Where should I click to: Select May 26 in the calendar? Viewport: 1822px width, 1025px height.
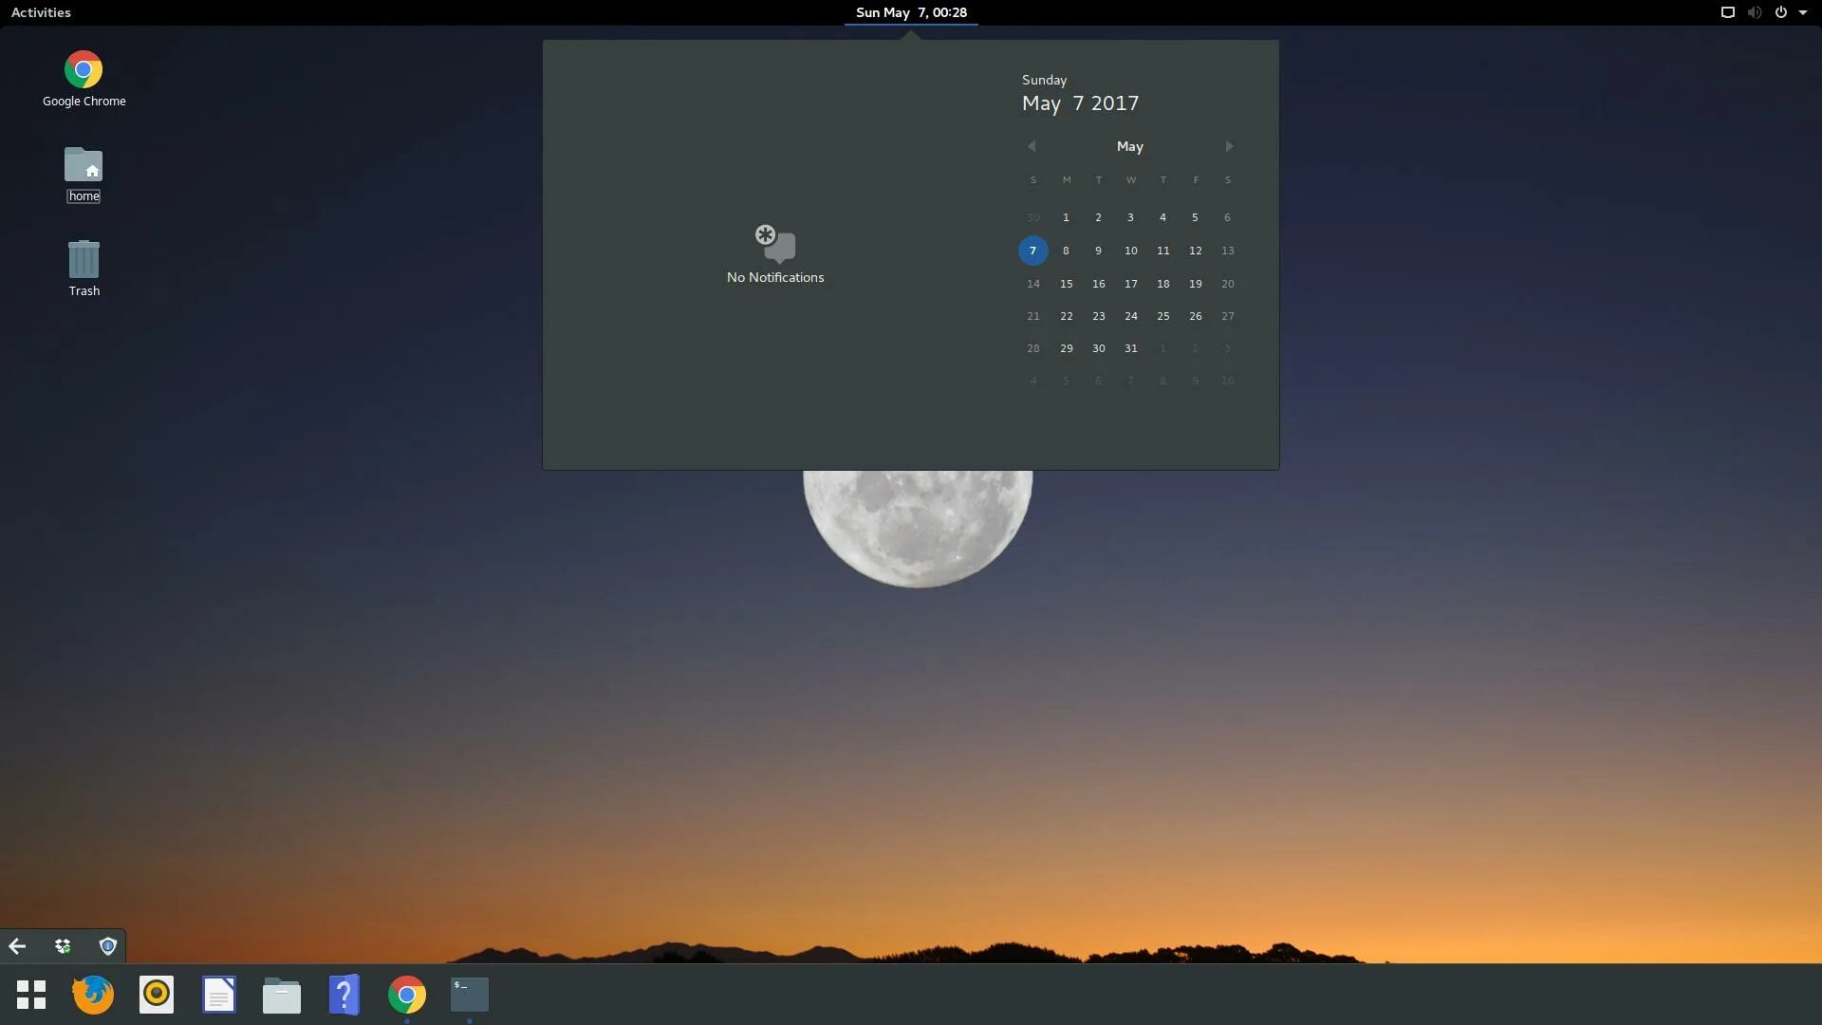click(1195, 316)
